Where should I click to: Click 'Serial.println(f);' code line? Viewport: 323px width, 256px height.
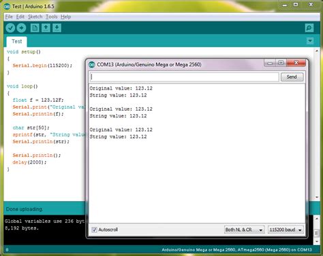click(x=38, y=114)
